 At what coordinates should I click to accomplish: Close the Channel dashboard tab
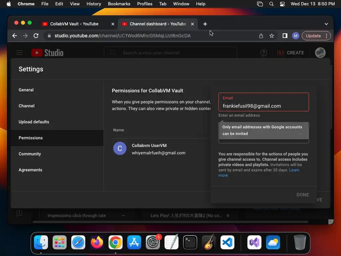pos(192,24)
